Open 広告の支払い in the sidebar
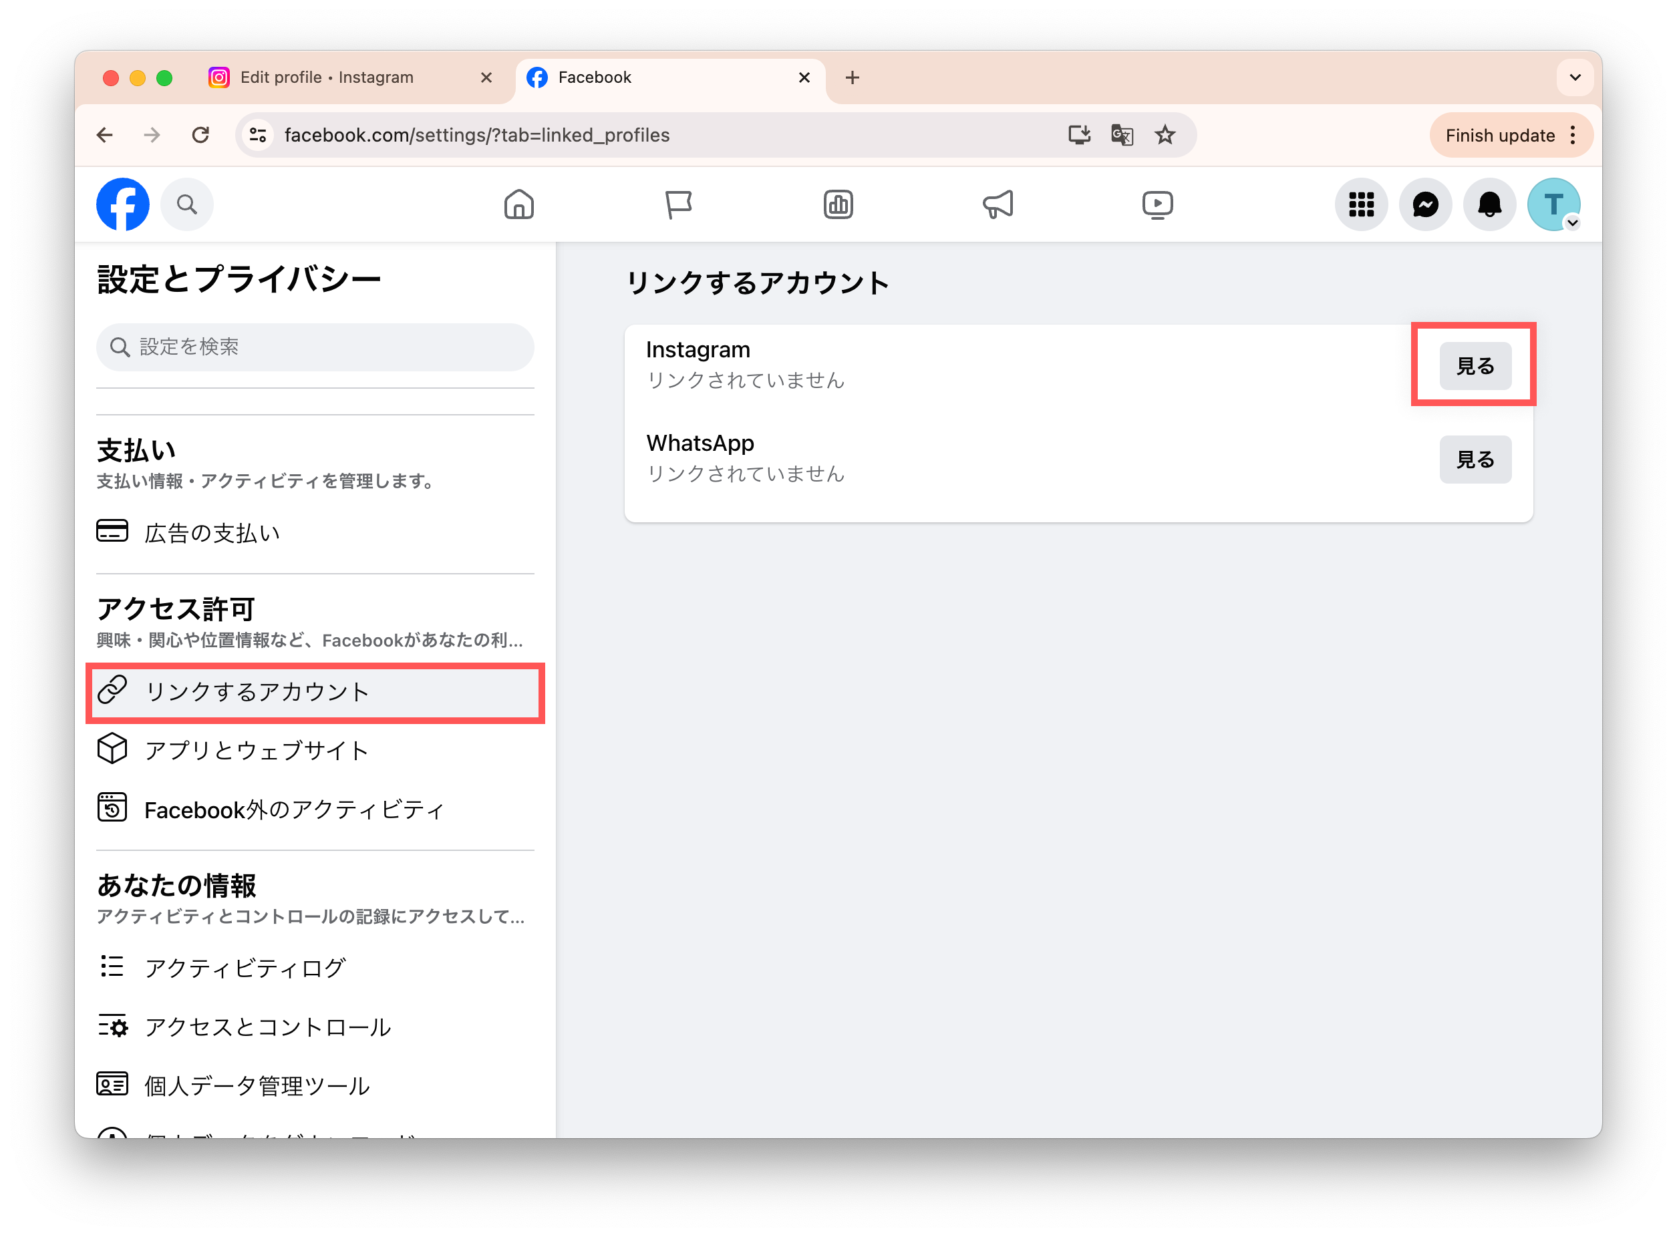1677x1237 pixels. tap(315, 532)
